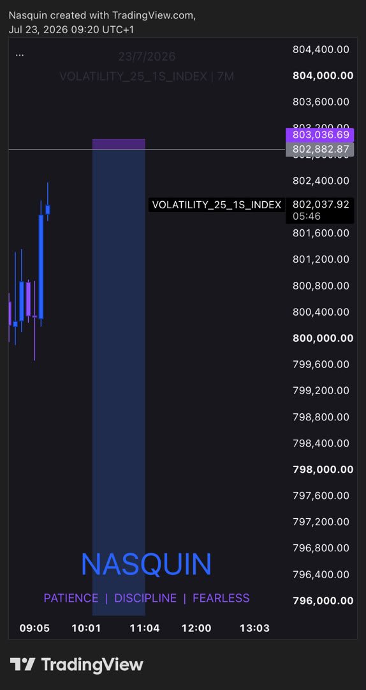Image resolution: width=366 pixels, height=690 pixels.
Task: Click the 796,800.00 price axis value
Action: point(321,548)
